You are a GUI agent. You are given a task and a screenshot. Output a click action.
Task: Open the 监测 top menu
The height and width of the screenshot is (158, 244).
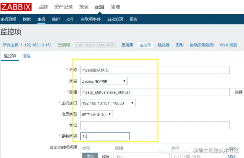pos(43,7)
